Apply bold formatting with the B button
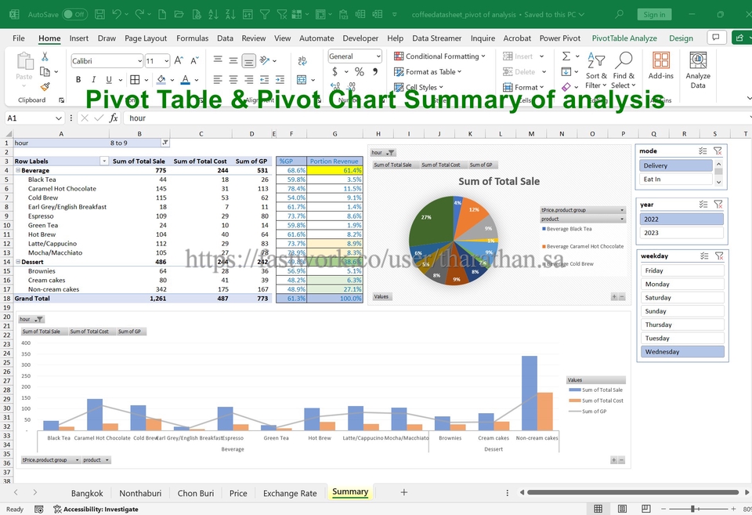This screenshot has width=752, height=515. click(x=78, y=79)
